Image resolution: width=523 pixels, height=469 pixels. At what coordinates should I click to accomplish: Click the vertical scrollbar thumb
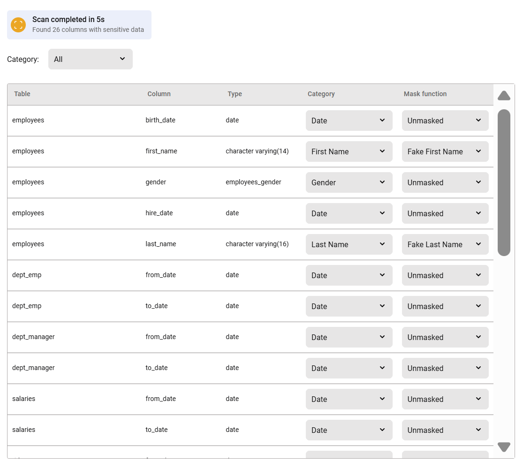tap(504, 182)
